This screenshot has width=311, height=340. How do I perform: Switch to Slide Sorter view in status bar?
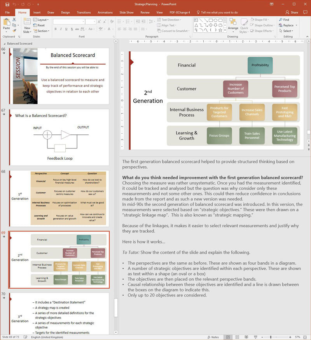coord(237,337)
